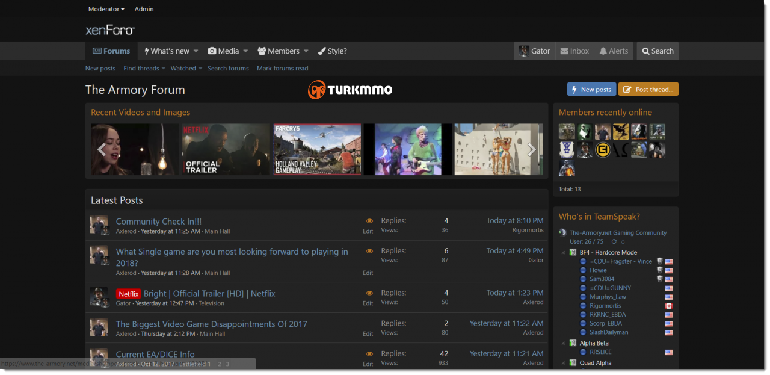Collapse the Quad Alpha channel tree
The height and width of the screenshot is (375, 770).
[x=563, y=363]
